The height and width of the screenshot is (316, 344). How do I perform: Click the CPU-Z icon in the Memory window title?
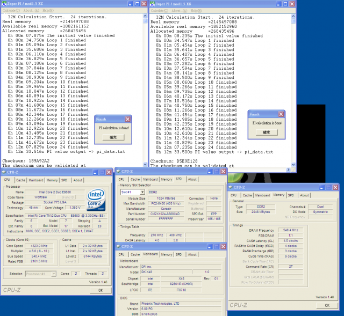231,187
